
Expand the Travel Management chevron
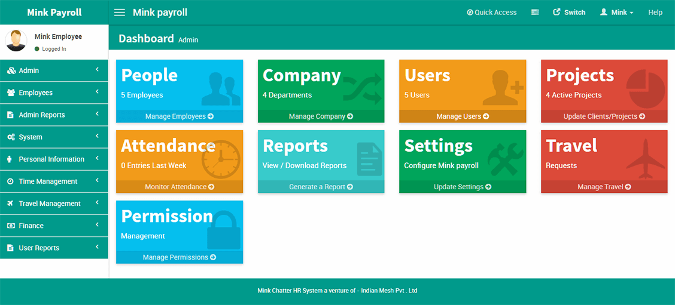[98, 203]
